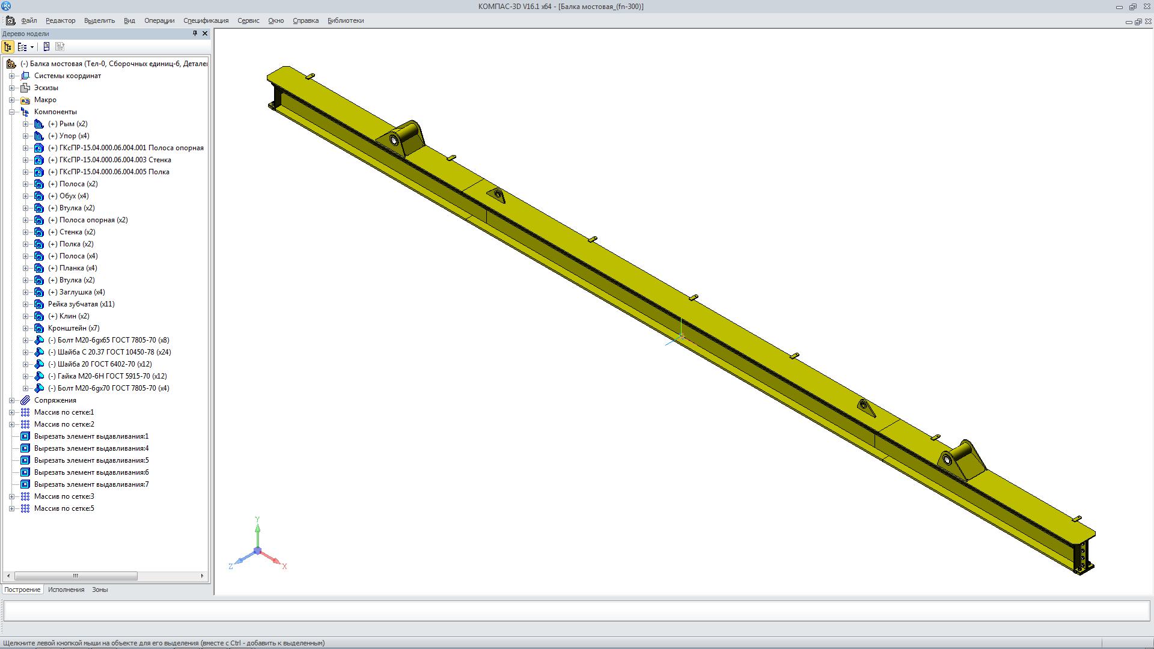Click the Эскизы sketches folder icon
This screenshot has width=1154, height=649.
tap(25, 88)
